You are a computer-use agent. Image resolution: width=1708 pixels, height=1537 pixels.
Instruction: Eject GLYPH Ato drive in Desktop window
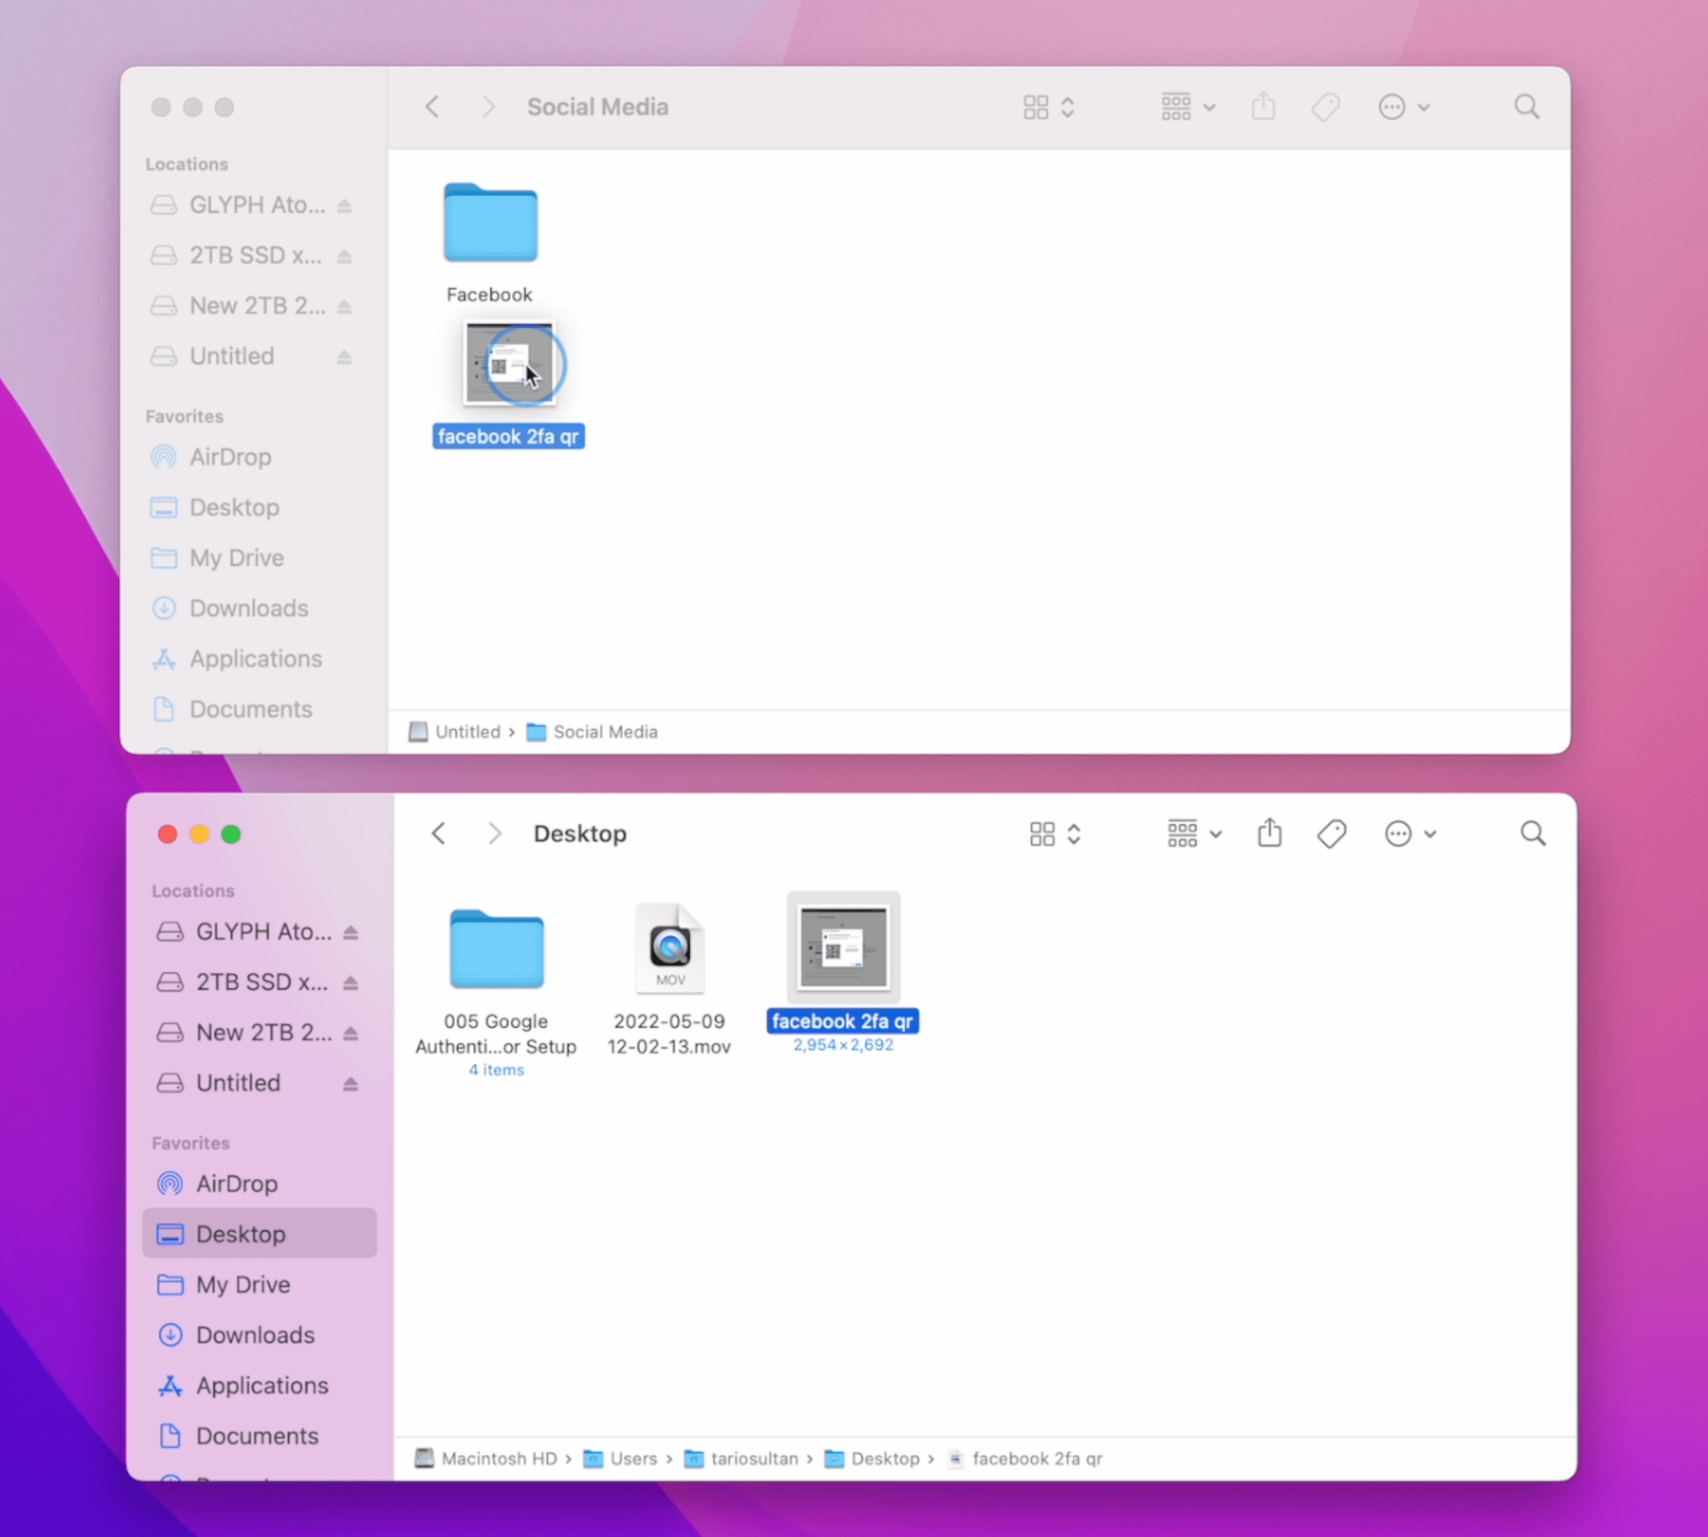(350, 932)
